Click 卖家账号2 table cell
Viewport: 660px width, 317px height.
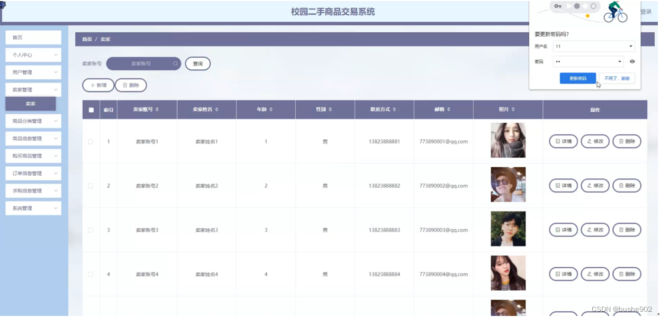point(147,186)
